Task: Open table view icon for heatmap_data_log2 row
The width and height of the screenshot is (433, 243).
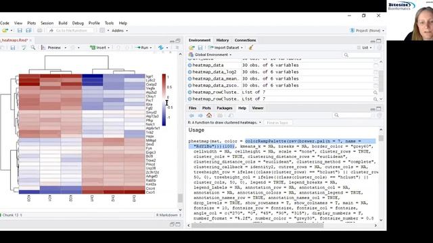Action: 376,72
